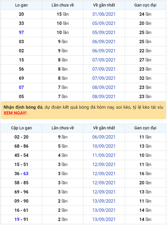The width and height of the screenshot is (167, 225).
Task: Open the 08/09/2021 date in row 07
Action: [104, 87]
